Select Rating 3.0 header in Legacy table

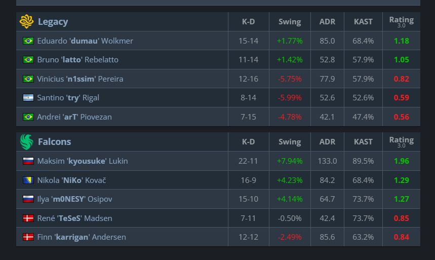coord(402,22)
